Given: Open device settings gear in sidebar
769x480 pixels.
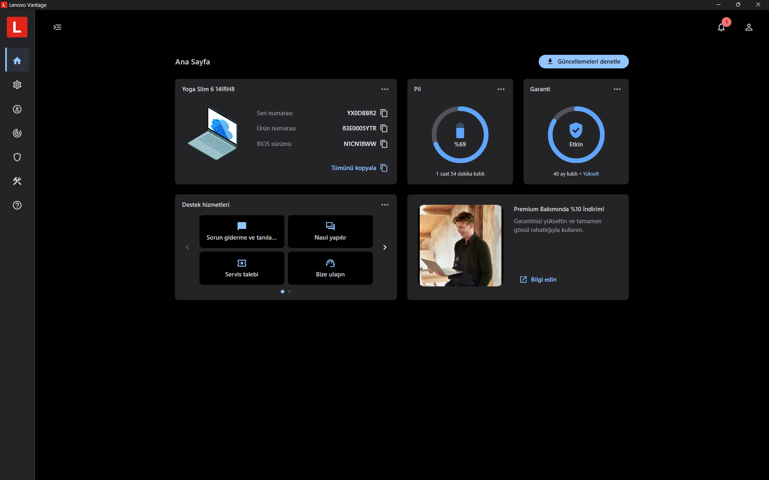Looking at the screenshot, I should [17, 85].
